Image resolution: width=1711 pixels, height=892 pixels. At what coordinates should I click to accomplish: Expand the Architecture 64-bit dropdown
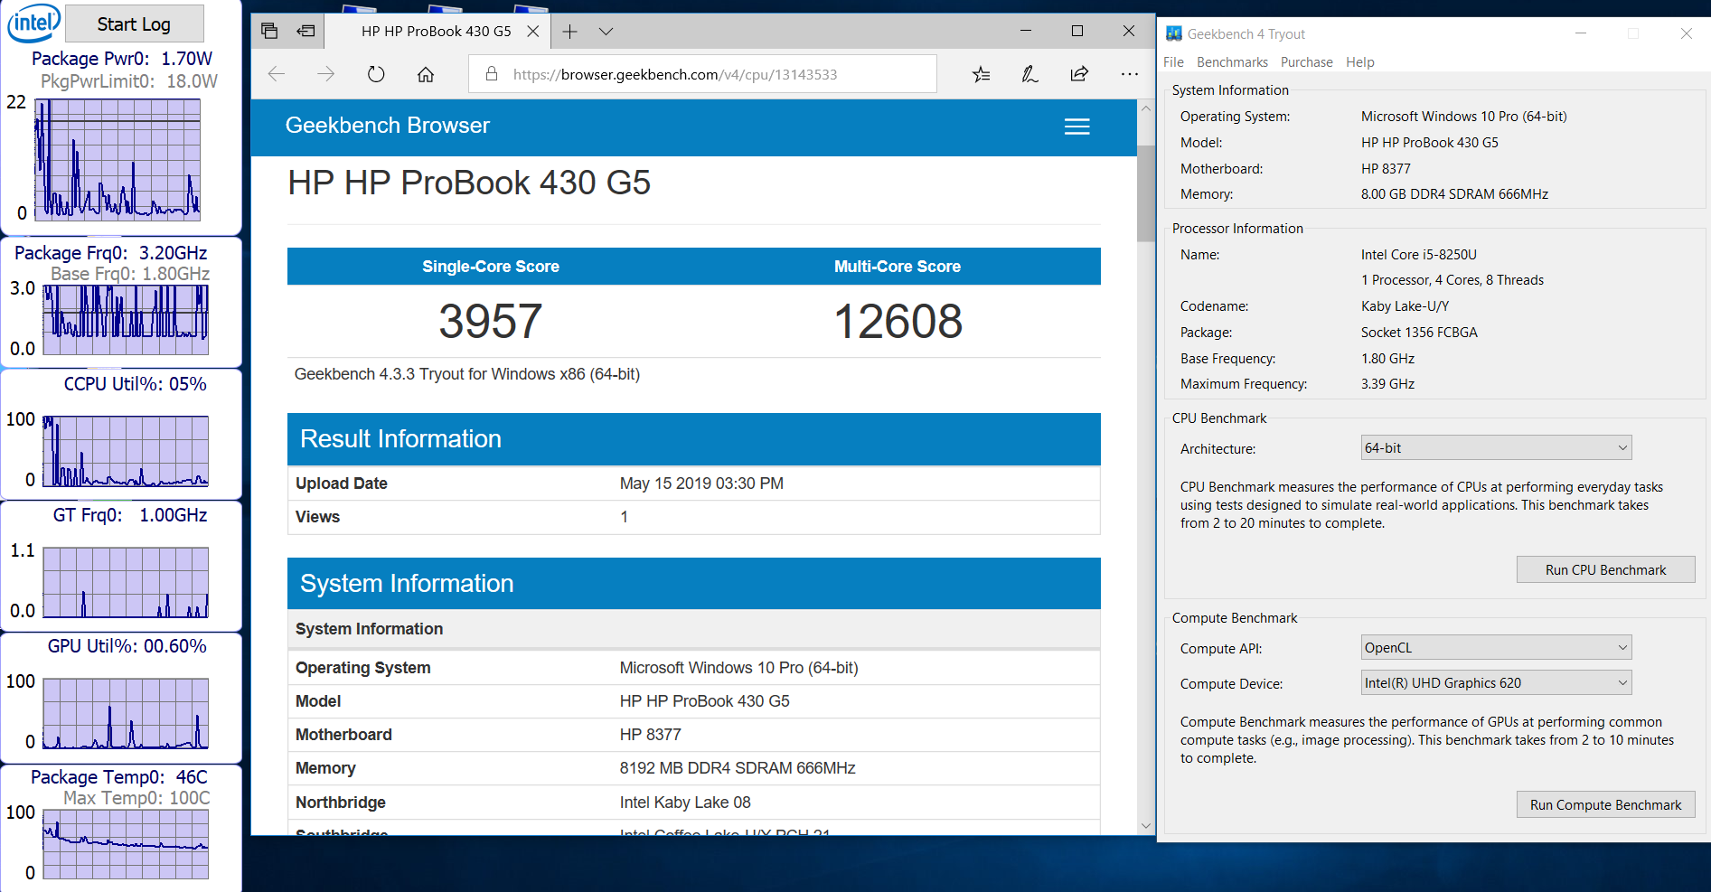click(1496, 447)
